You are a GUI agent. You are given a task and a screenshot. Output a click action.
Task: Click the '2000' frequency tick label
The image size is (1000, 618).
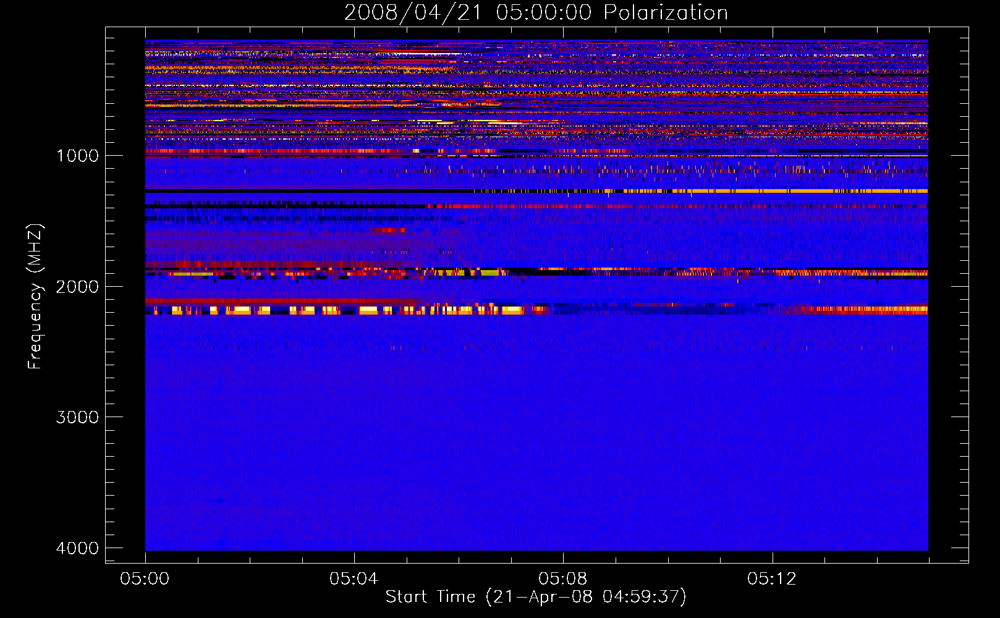(x=77, y=286)
